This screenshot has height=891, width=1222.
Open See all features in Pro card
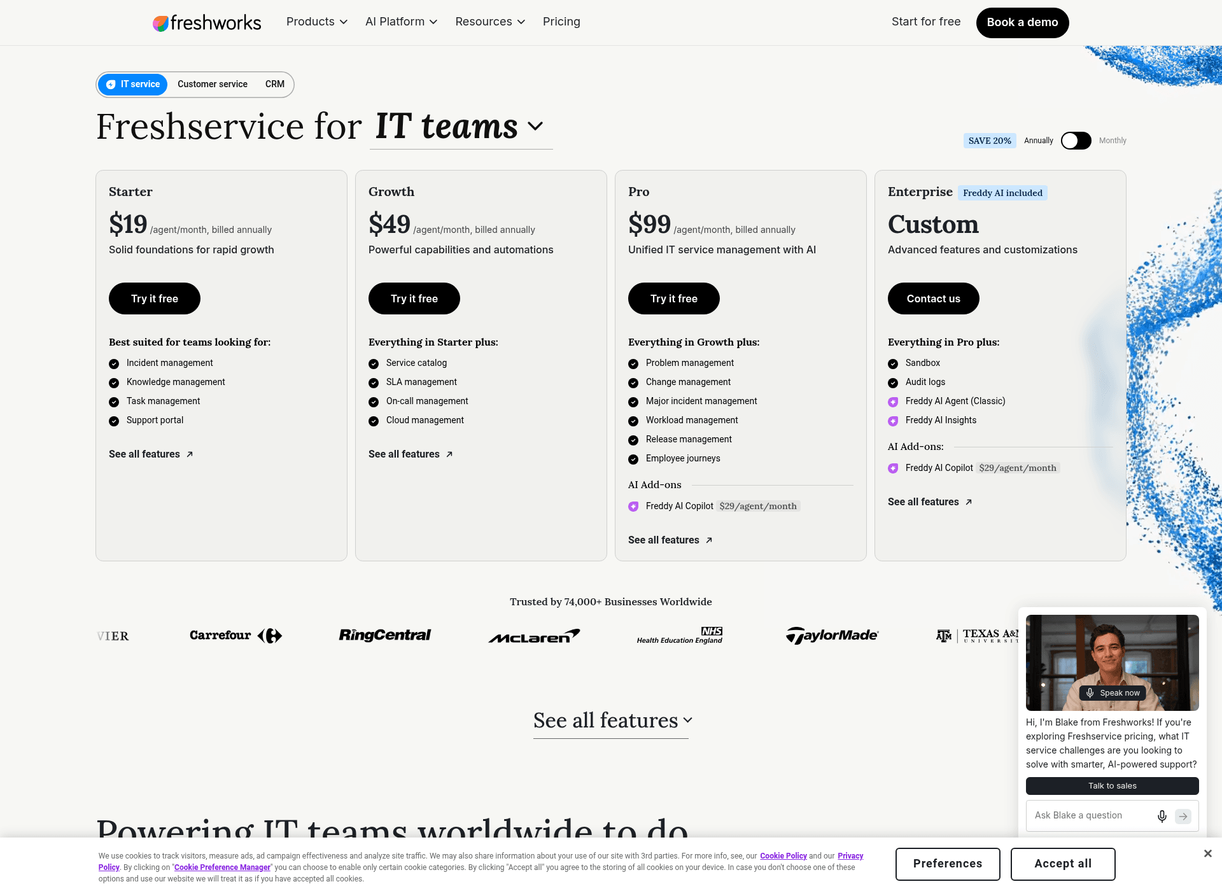pos(670,540)
